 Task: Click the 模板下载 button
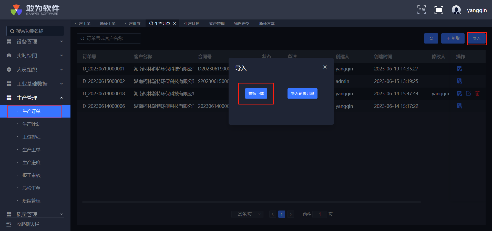click(x=256, y=93)
